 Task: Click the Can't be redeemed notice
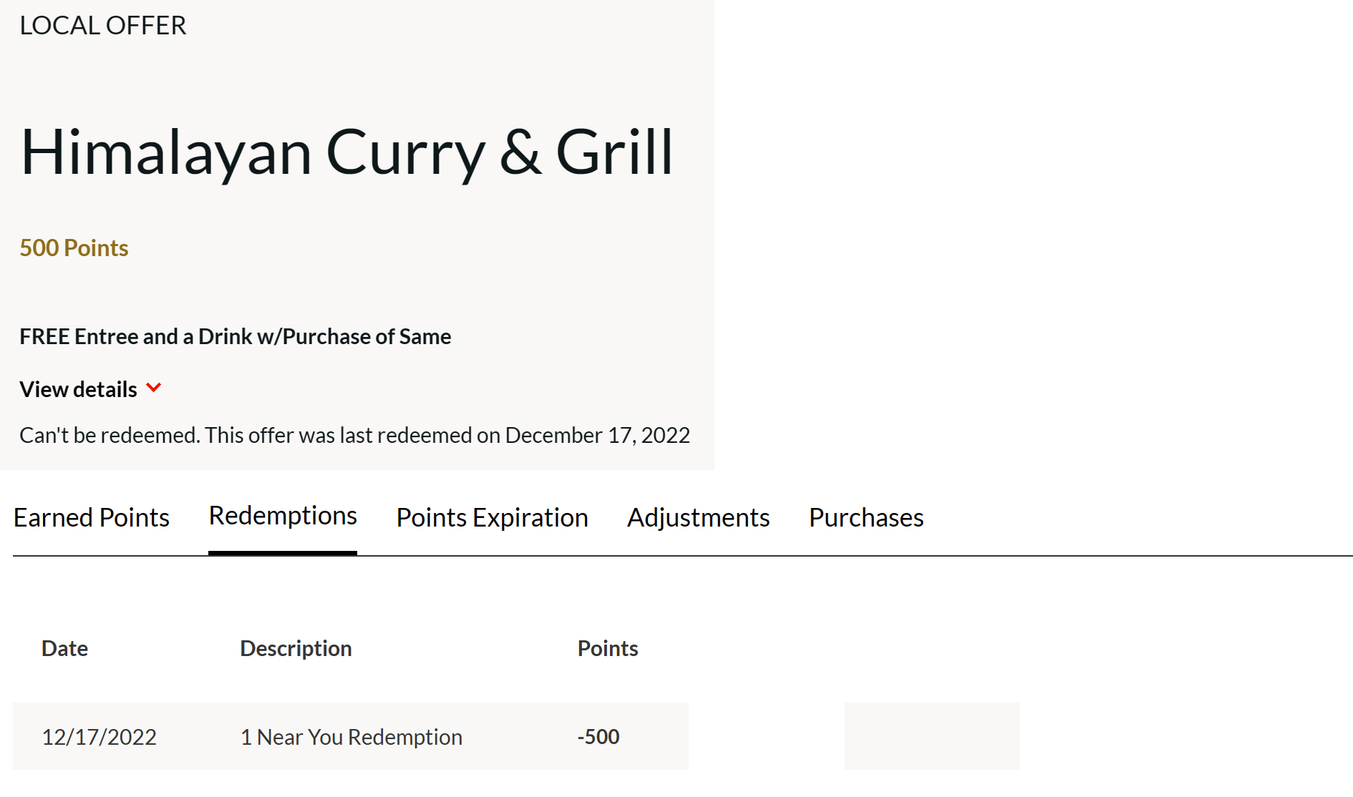click(354, 435)
